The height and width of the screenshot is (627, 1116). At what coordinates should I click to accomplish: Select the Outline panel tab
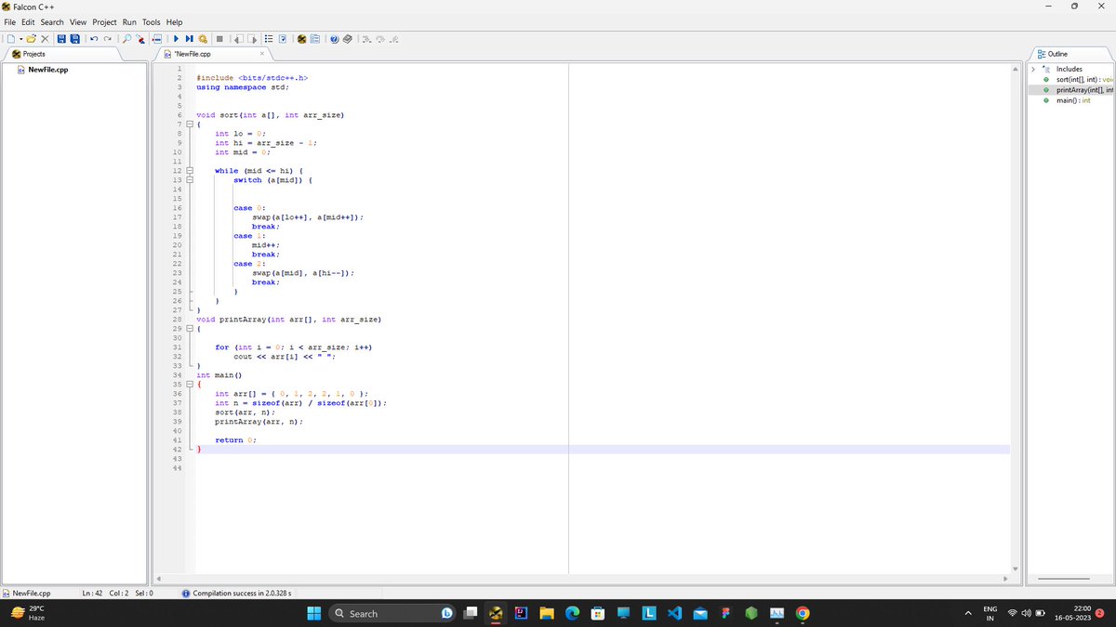pos(1059,54)
